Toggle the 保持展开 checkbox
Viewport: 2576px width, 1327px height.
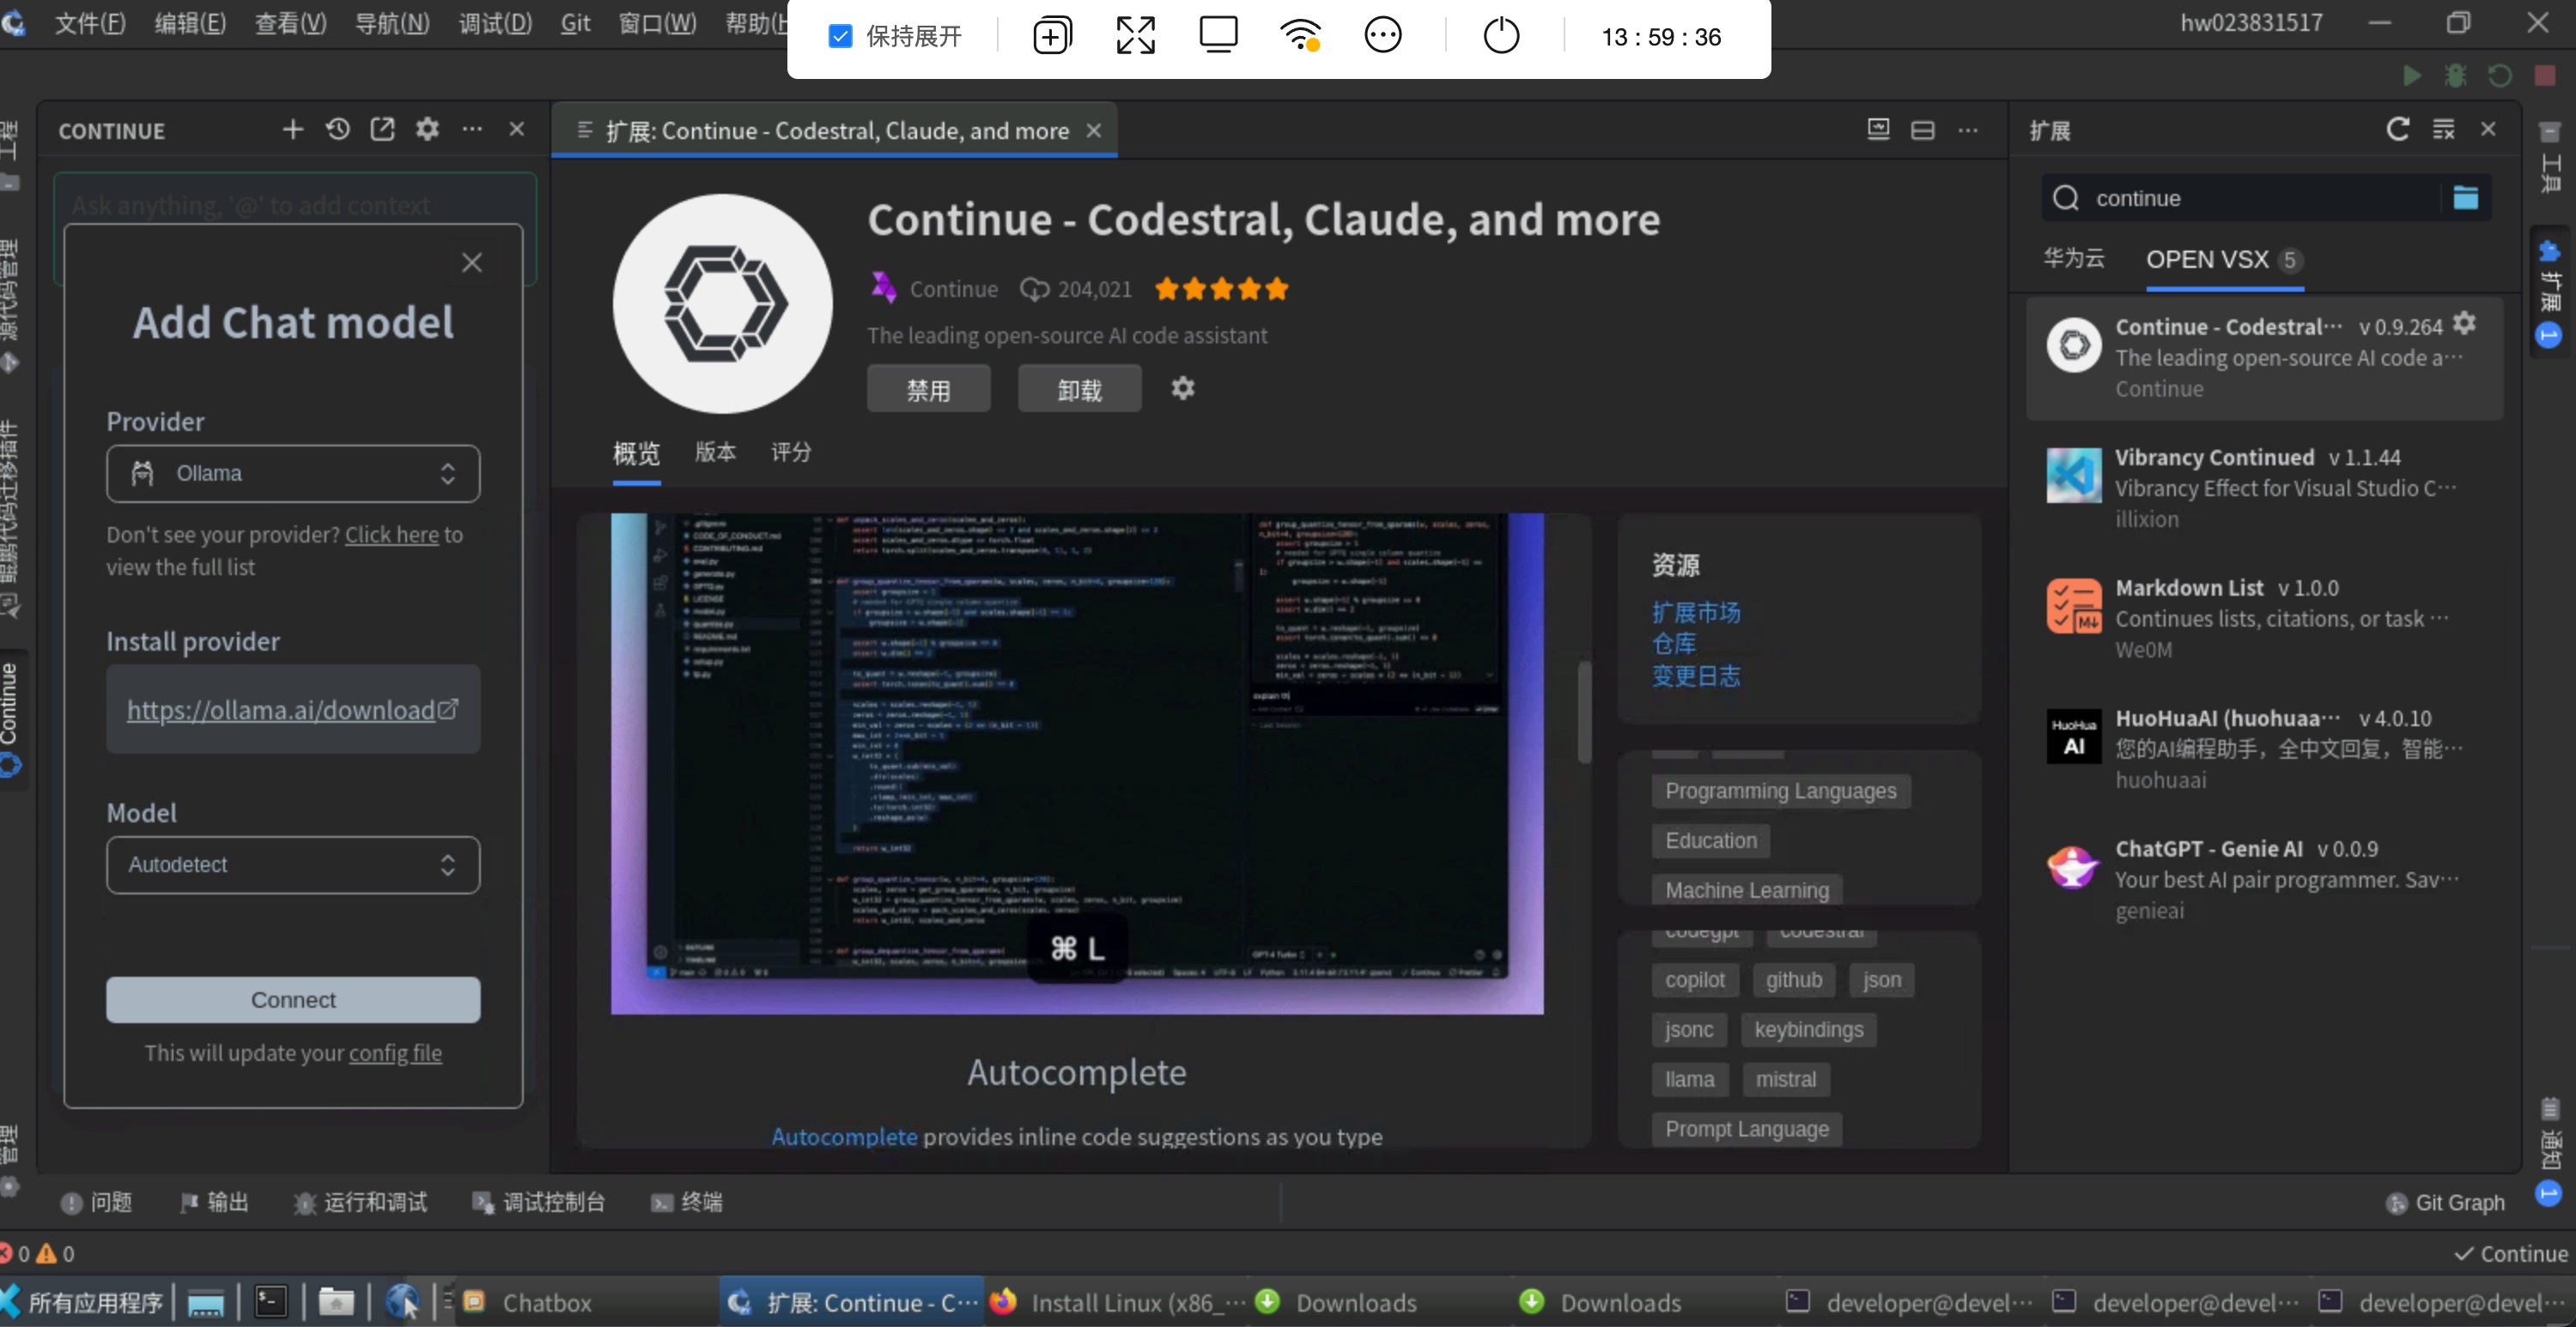[840, 37]
